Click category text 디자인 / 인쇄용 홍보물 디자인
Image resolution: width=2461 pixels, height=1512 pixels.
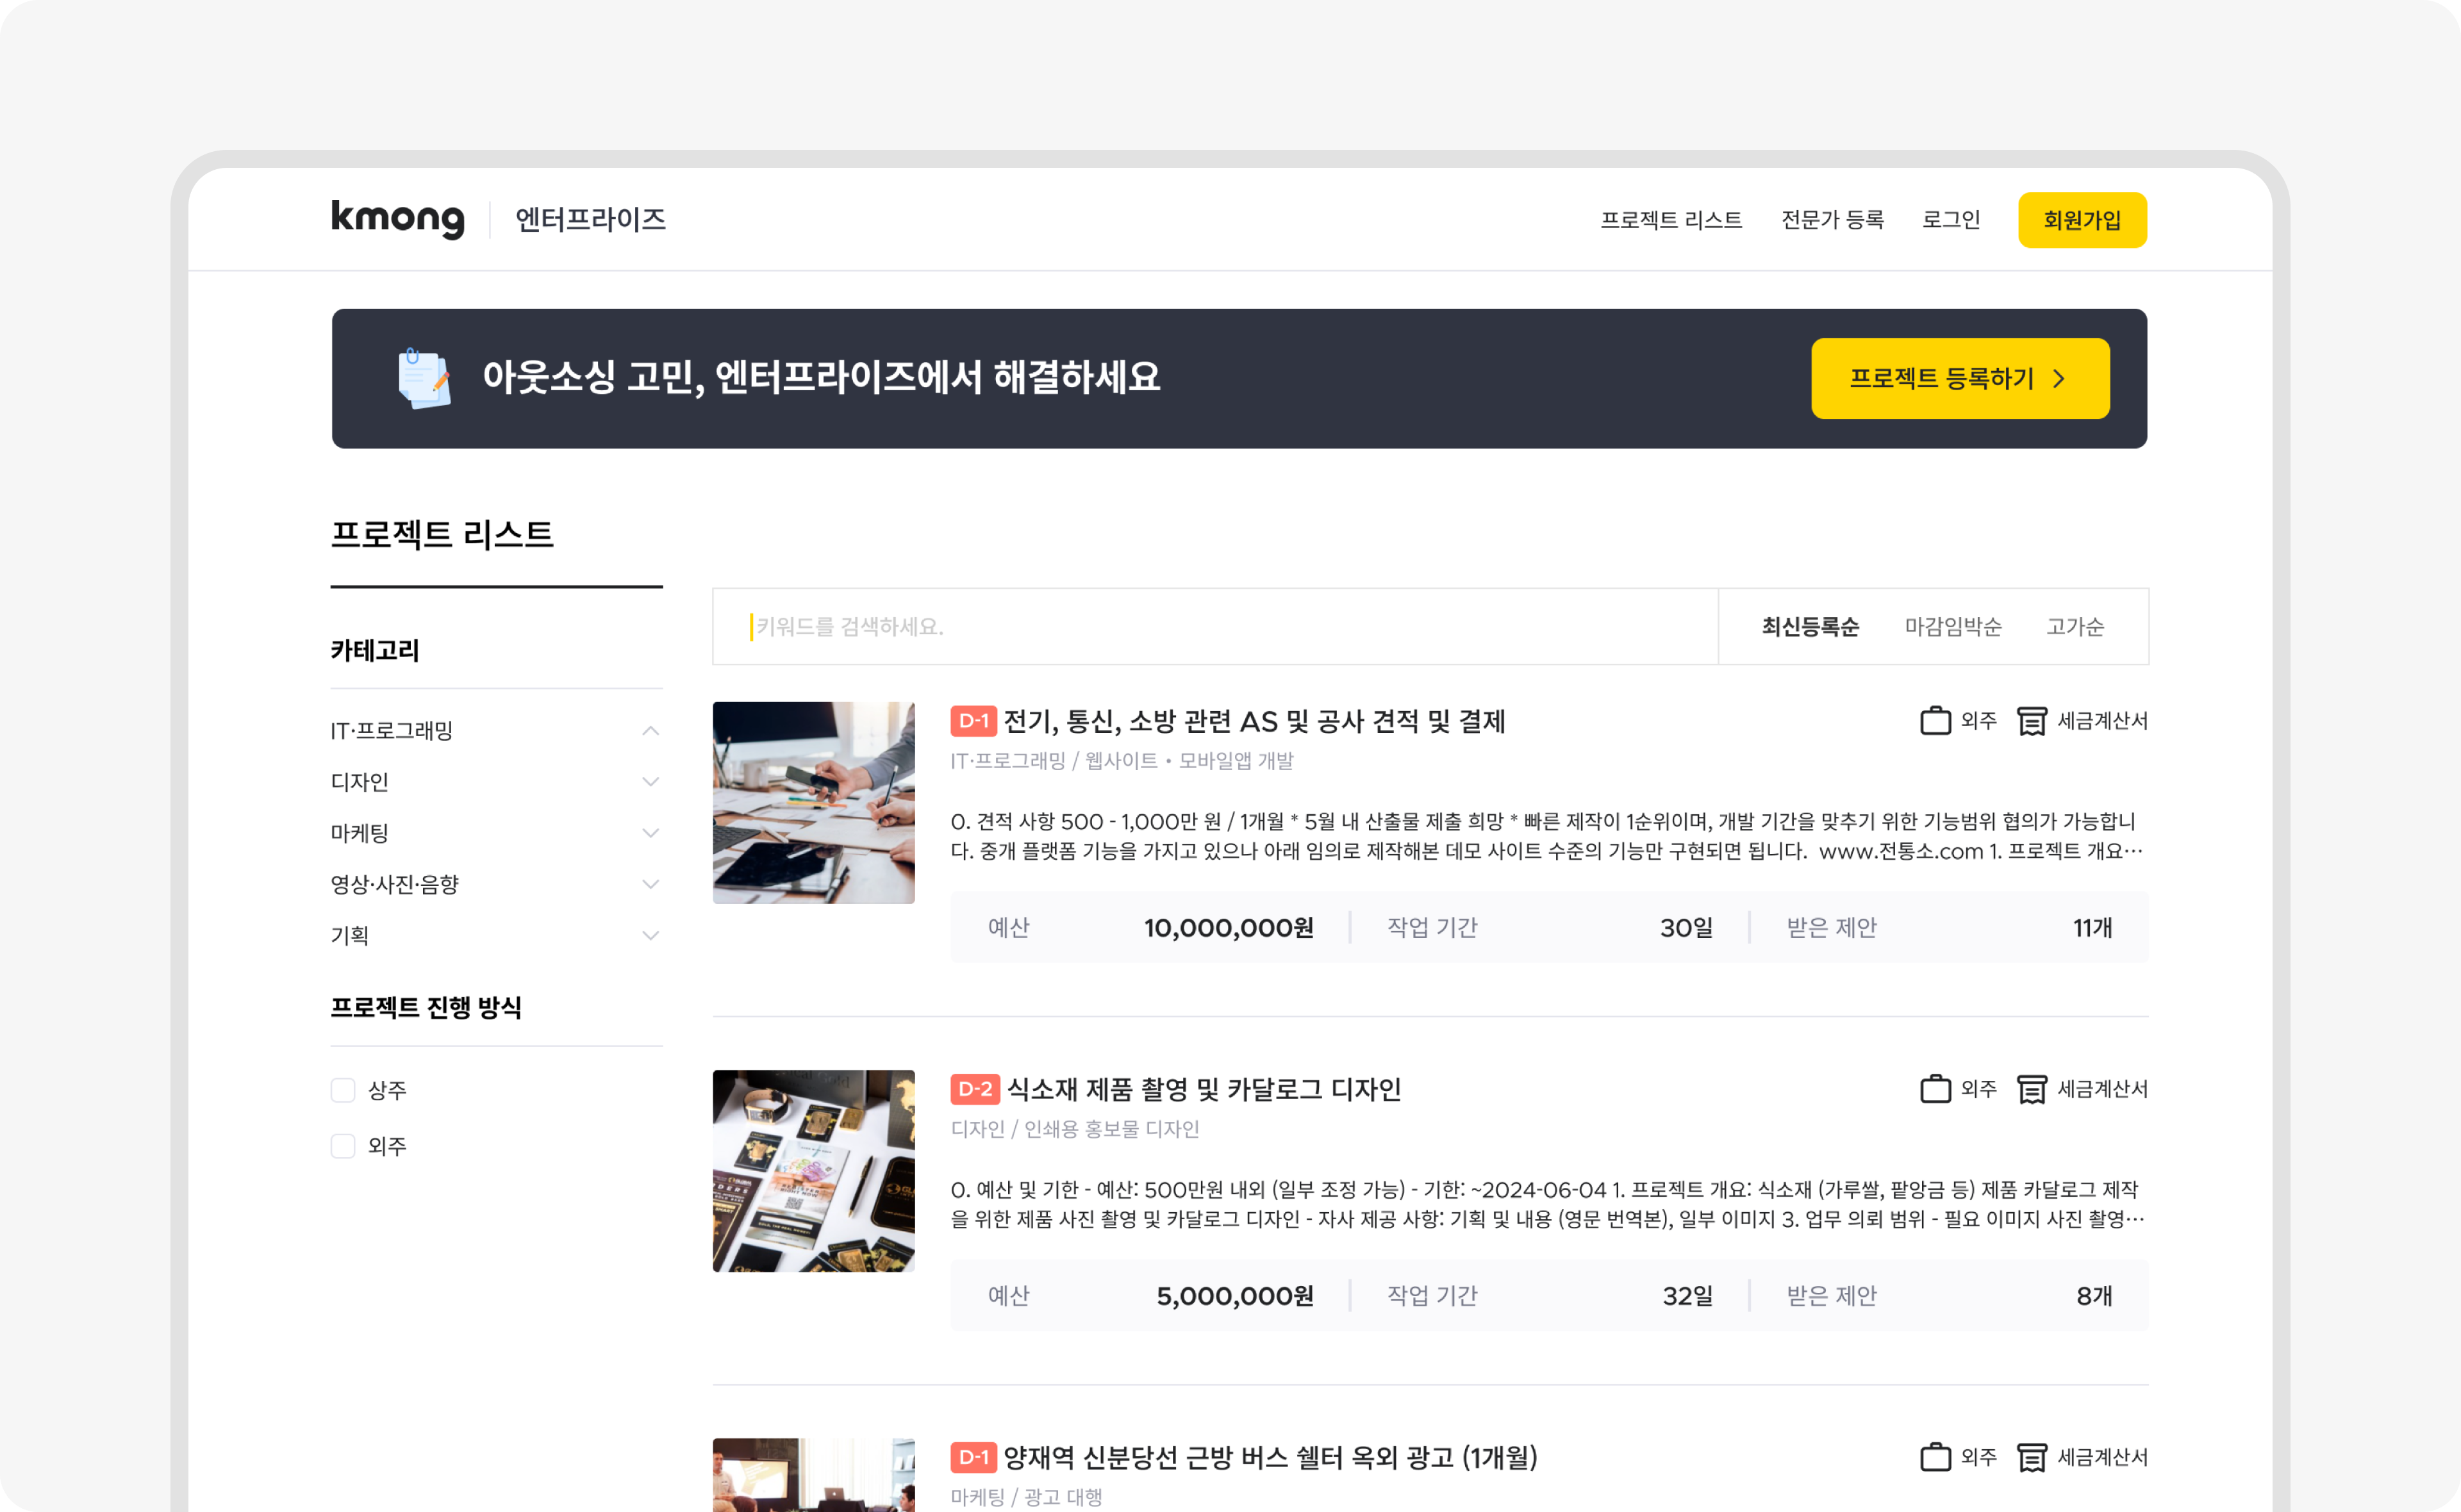click(1075, 1129)
